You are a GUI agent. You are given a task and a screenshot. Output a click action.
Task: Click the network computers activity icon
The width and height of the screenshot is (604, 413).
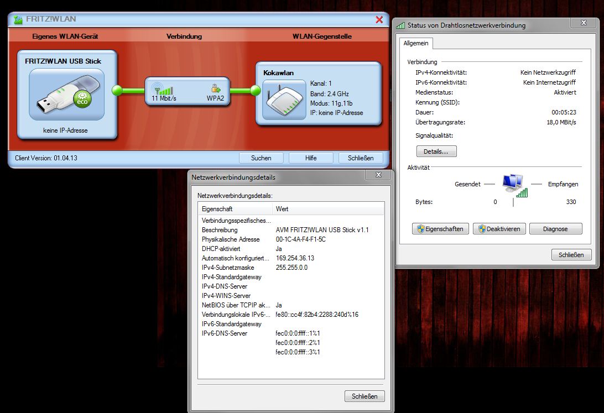pyautogui.click(x=514, y=186)
